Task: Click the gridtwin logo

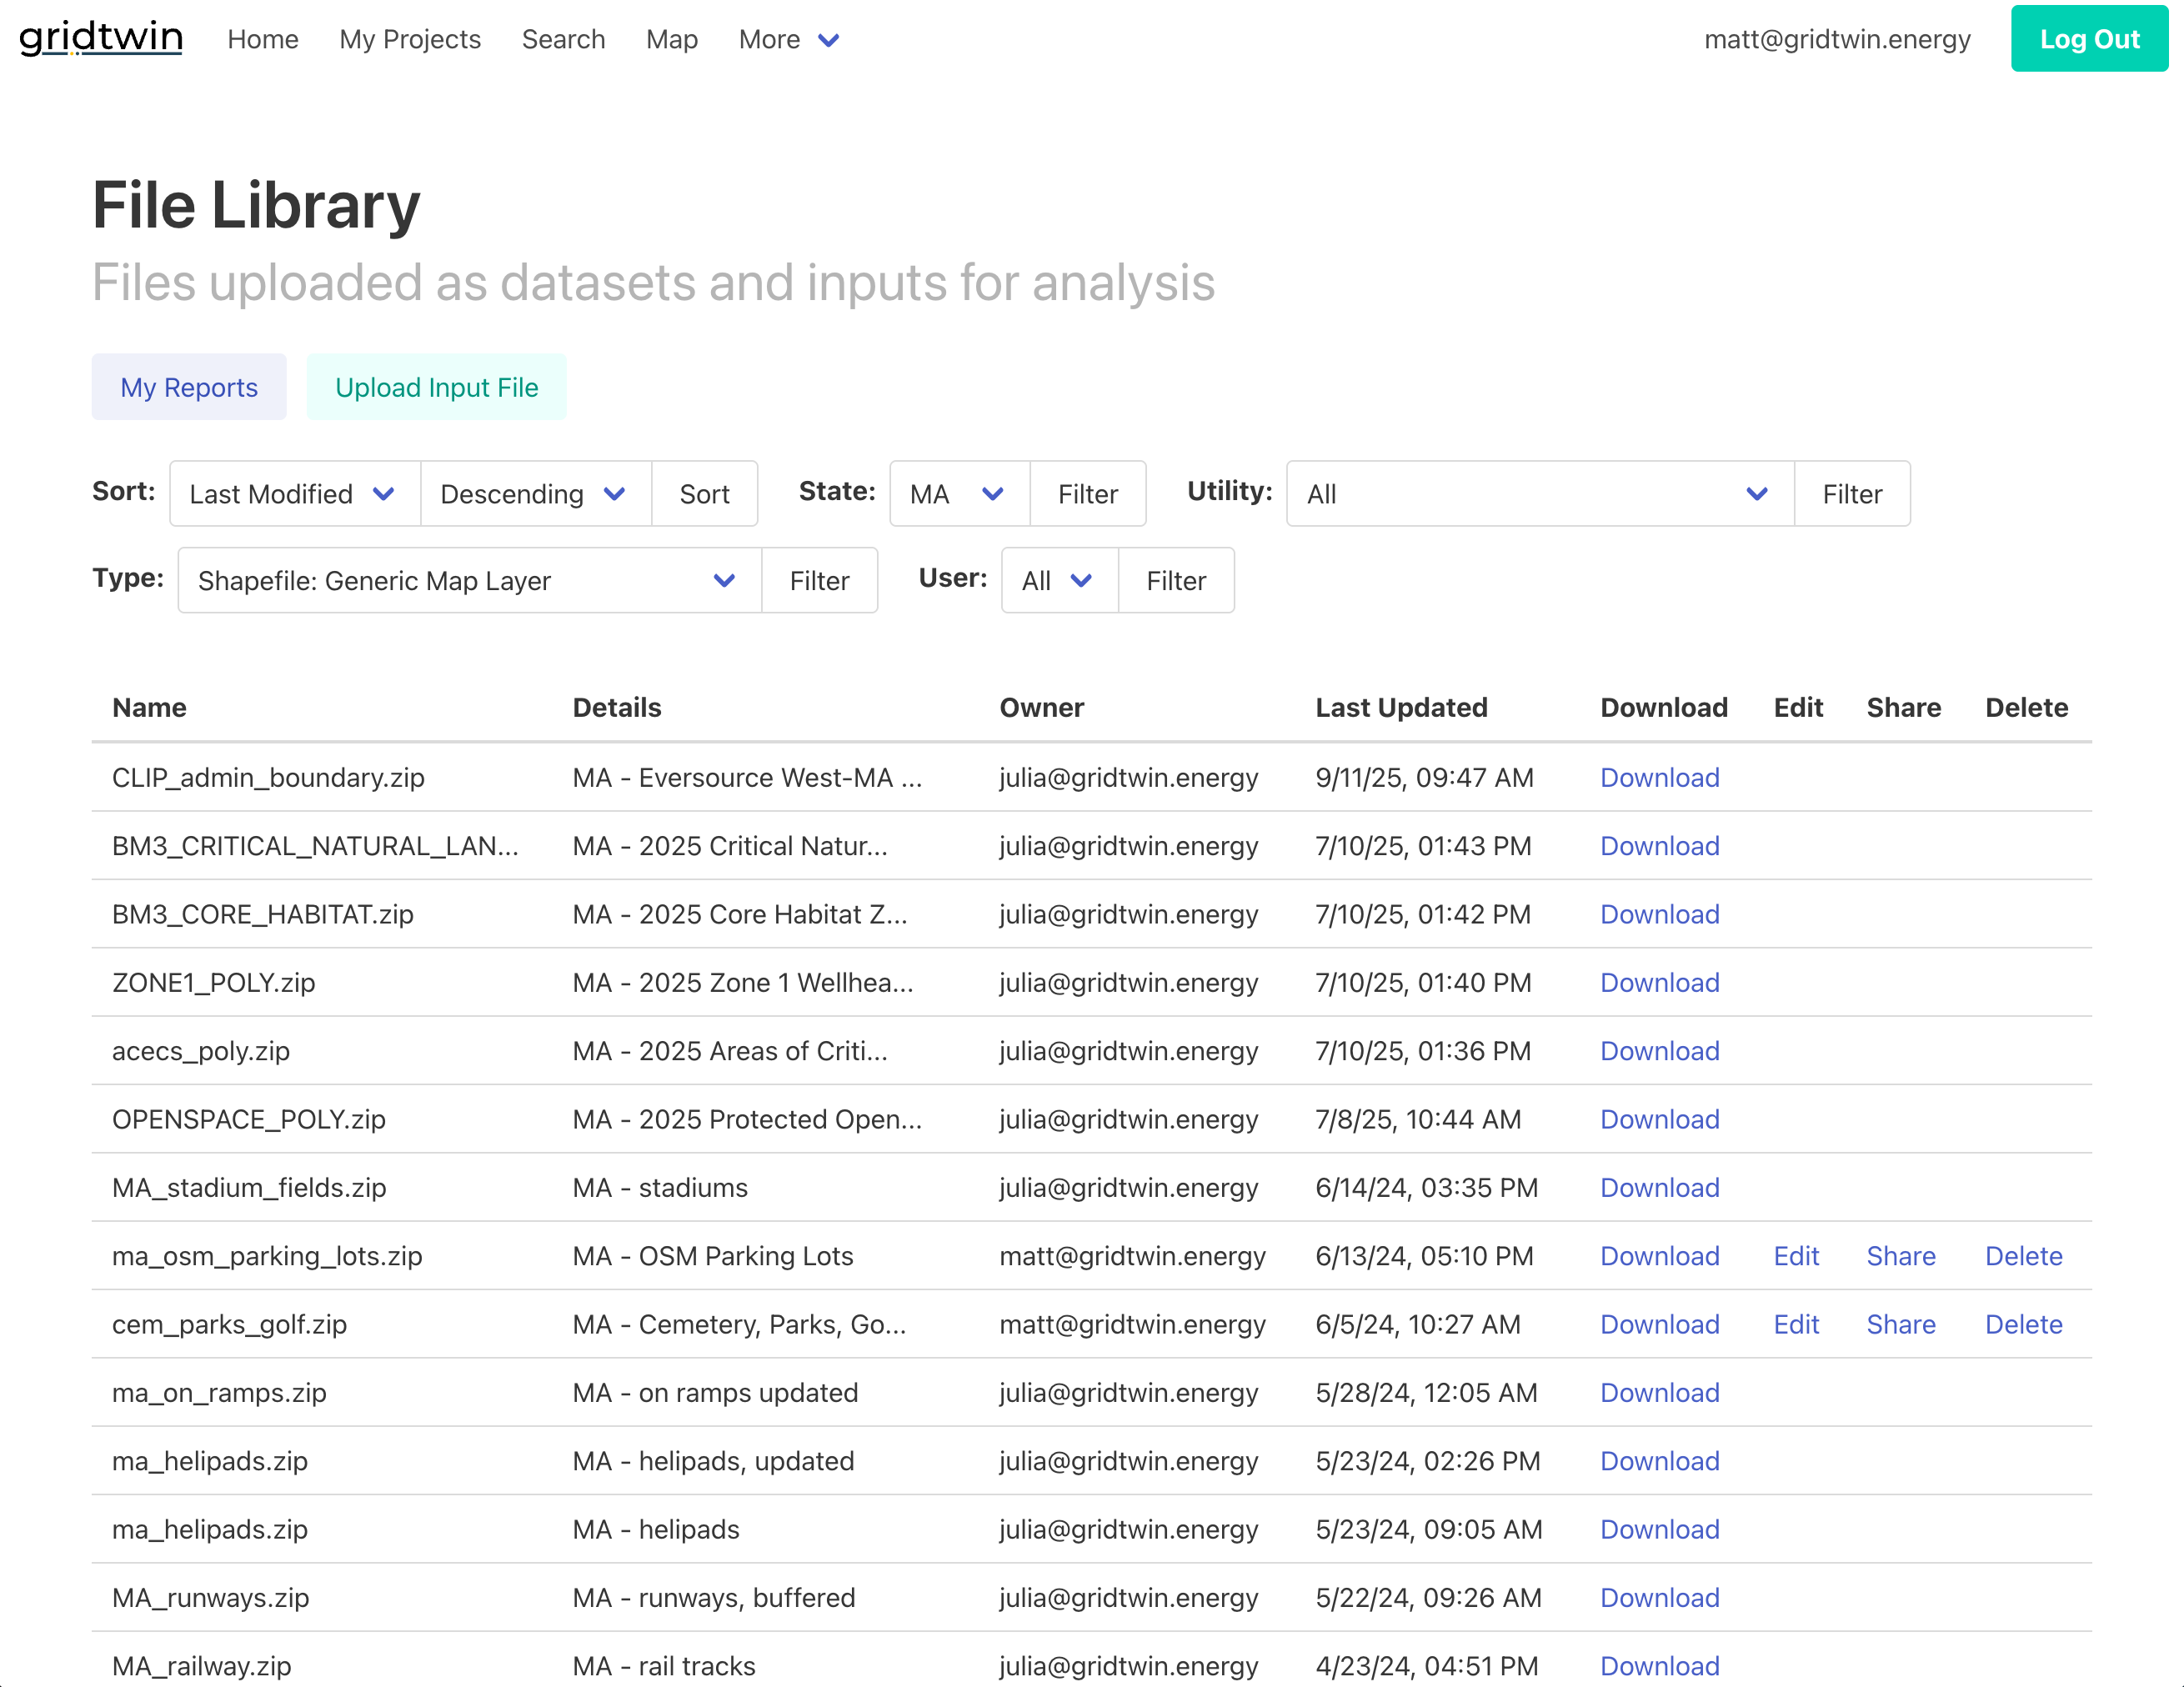Action: (100, 38)
